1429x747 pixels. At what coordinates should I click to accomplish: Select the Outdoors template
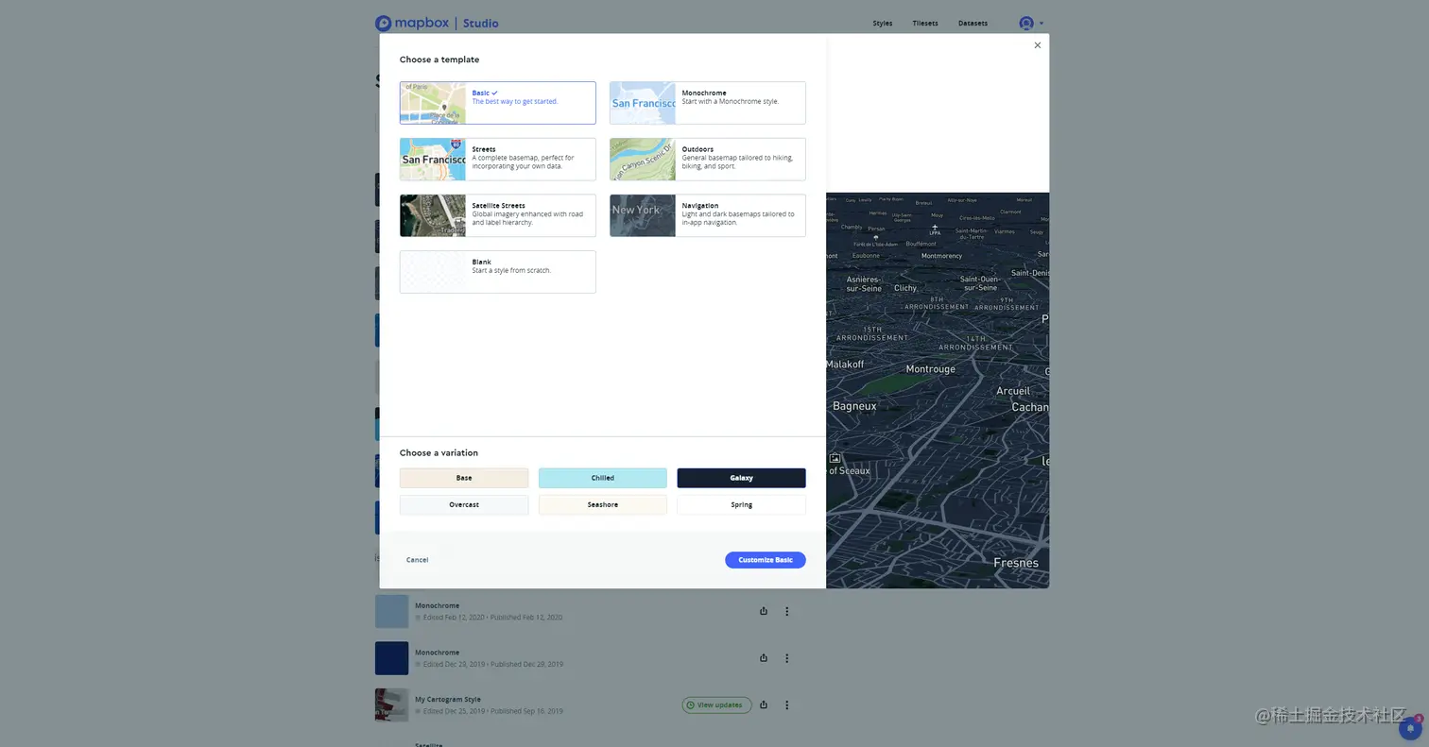pyautogui.click(x=707, y=160)
